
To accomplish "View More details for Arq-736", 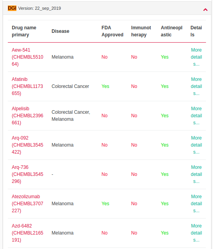I will [x=196, y=174].
